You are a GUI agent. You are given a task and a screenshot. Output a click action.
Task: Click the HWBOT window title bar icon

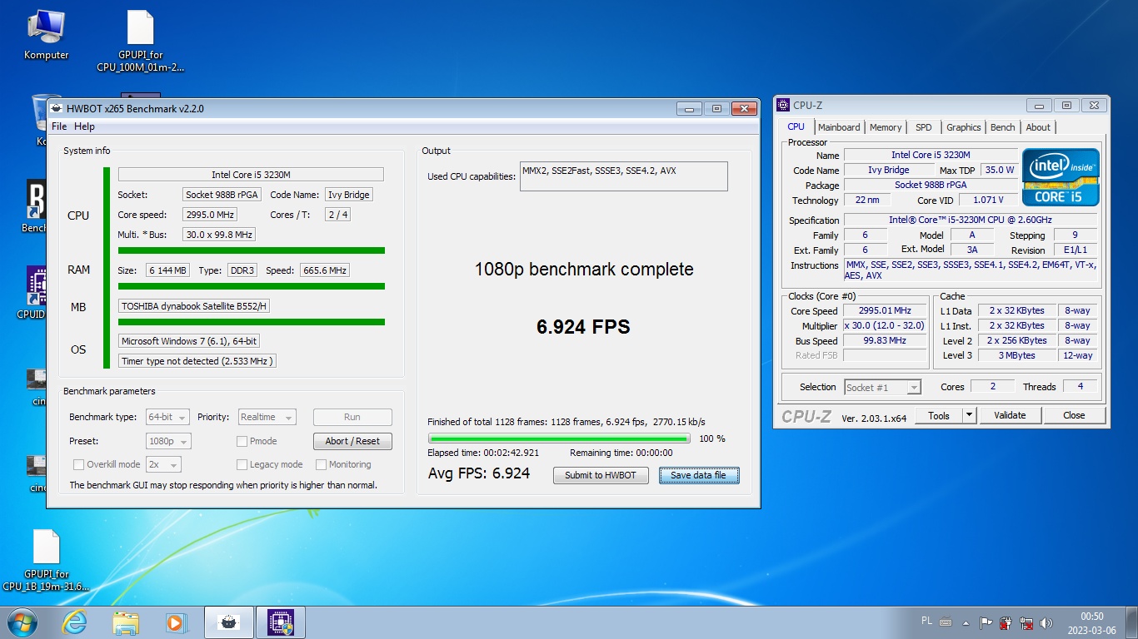coord(57,108)
